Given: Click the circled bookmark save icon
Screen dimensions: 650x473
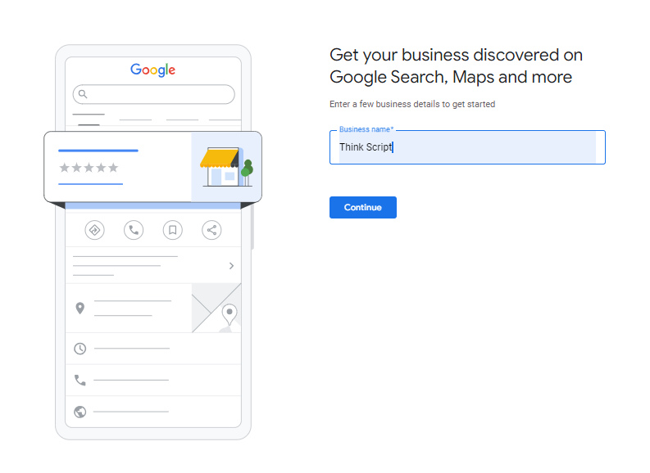Looking at the screenshot, I should click(x=173, y=230).
